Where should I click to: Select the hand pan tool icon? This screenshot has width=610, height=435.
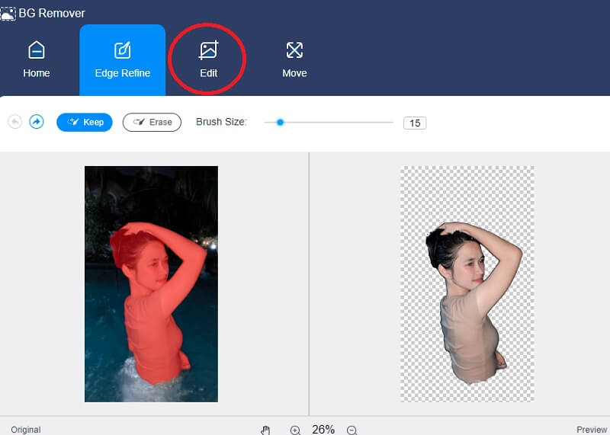[265, 430]
